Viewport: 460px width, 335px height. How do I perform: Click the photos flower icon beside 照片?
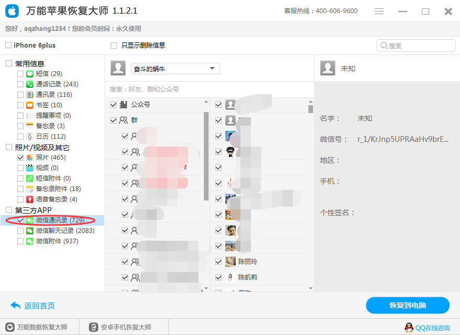click(30, 158)
